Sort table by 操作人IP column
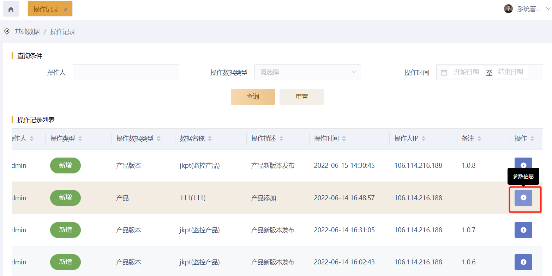Viewport: 552px width, 276px height. (424, 139)
